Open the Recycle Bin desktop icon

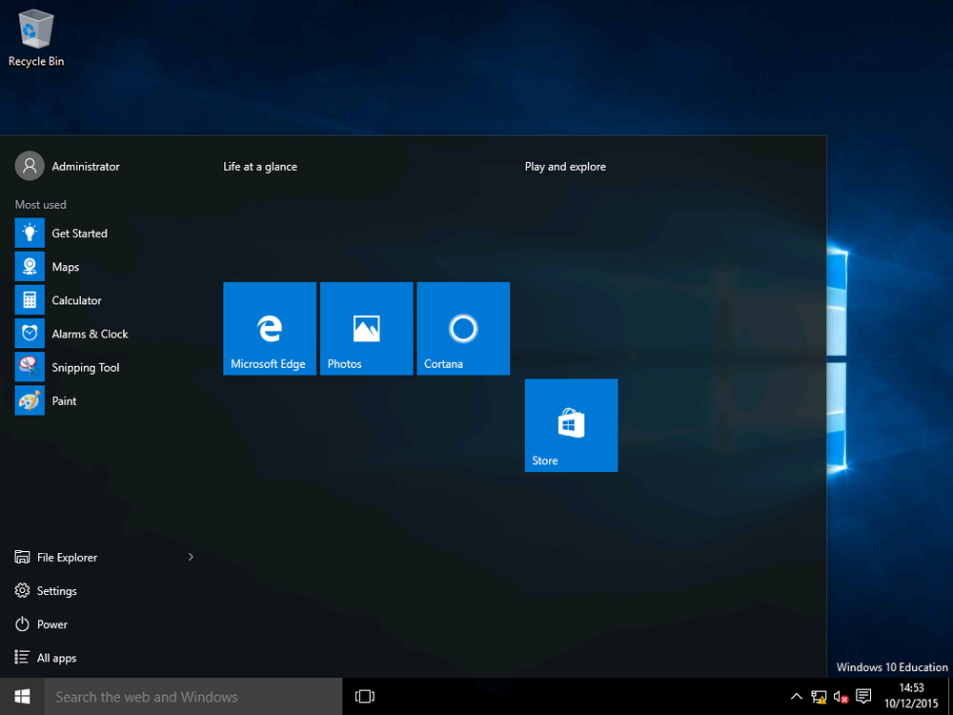click(x=36, y=38)
